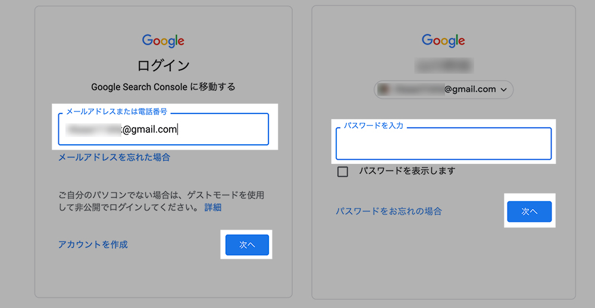The image size is (595, 308).
Task: Open the 詳細 guest mode link
Action: [213, 207]
